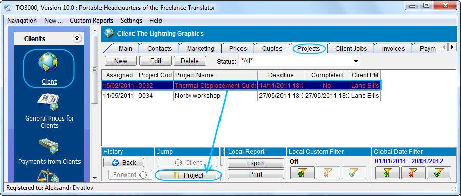Switch to the Client Jobs tab

coord(351,49)
